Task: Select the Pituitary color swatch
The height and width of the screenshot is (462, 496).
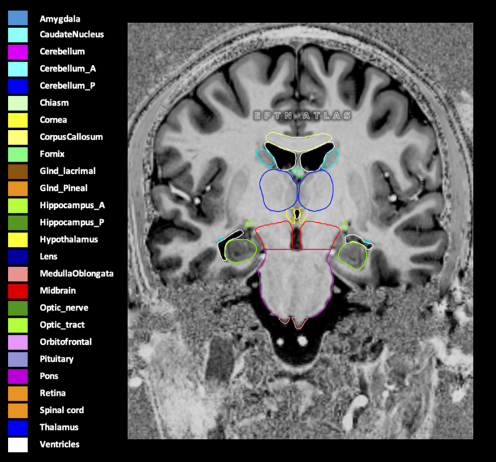Action: [x=18, y=359]
